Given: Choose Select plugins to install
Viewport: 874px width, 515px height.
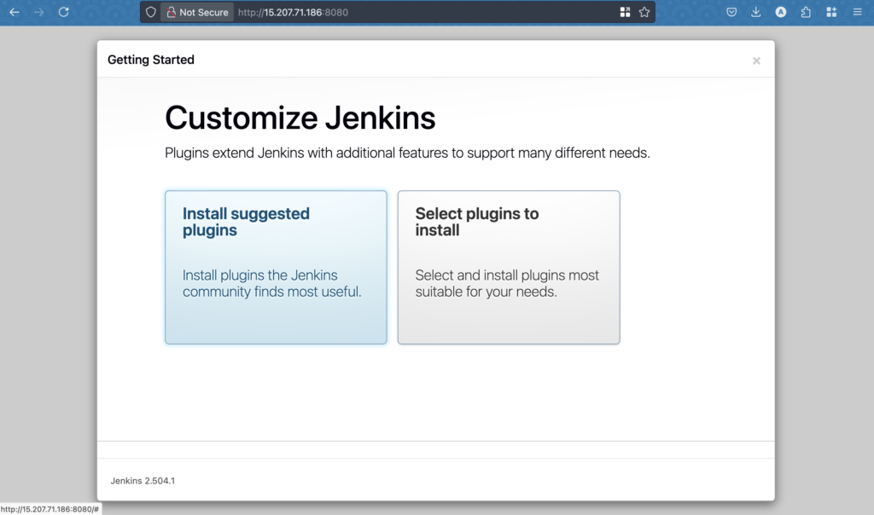Looking at the screenshot, I should tap(509, 267).
